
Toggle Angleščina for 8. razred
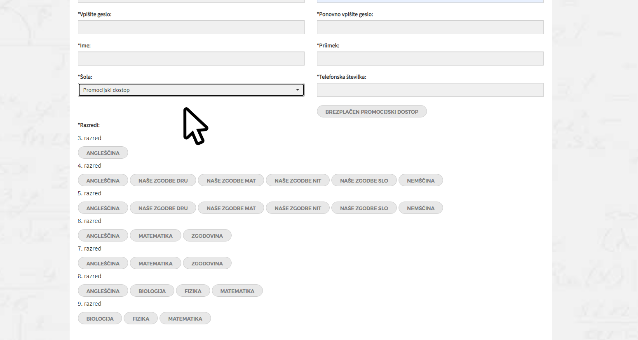tap(103, 291)
